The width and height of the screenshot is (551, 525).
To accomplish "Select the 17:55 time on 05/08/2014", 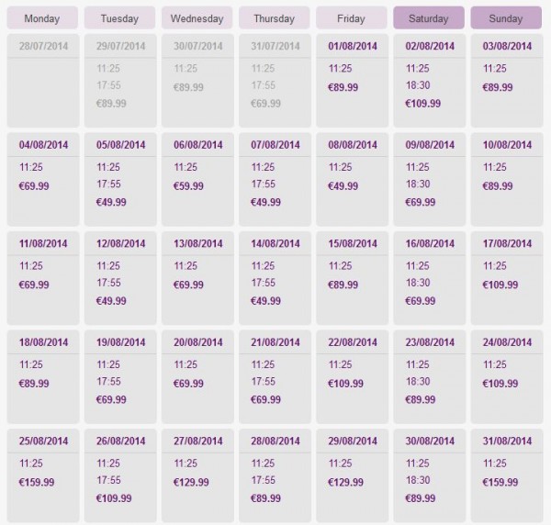I will (108, 184).
